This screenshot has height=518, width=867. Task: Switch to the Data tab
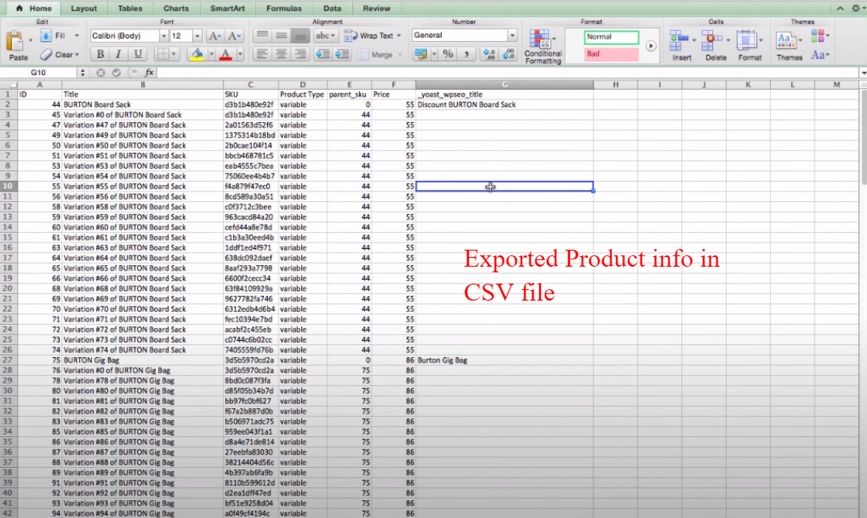[x=332, y=8]
